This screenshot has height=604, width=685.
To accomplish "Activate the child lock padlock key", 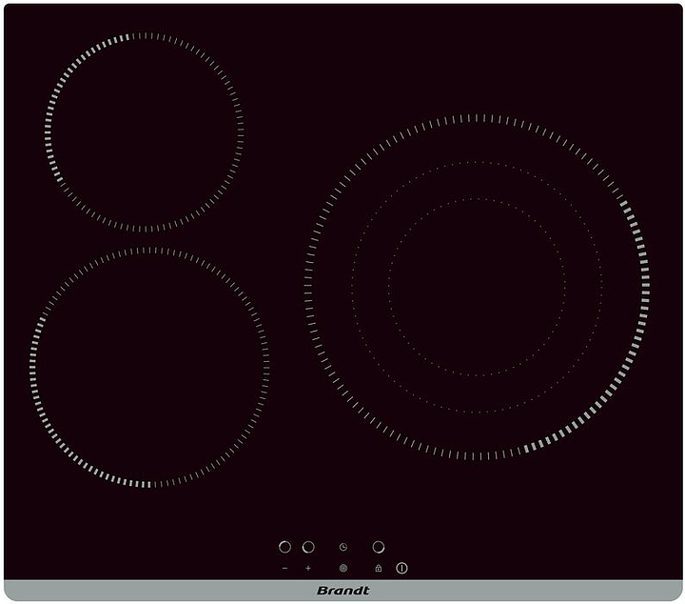I will [x=379, y=568].
